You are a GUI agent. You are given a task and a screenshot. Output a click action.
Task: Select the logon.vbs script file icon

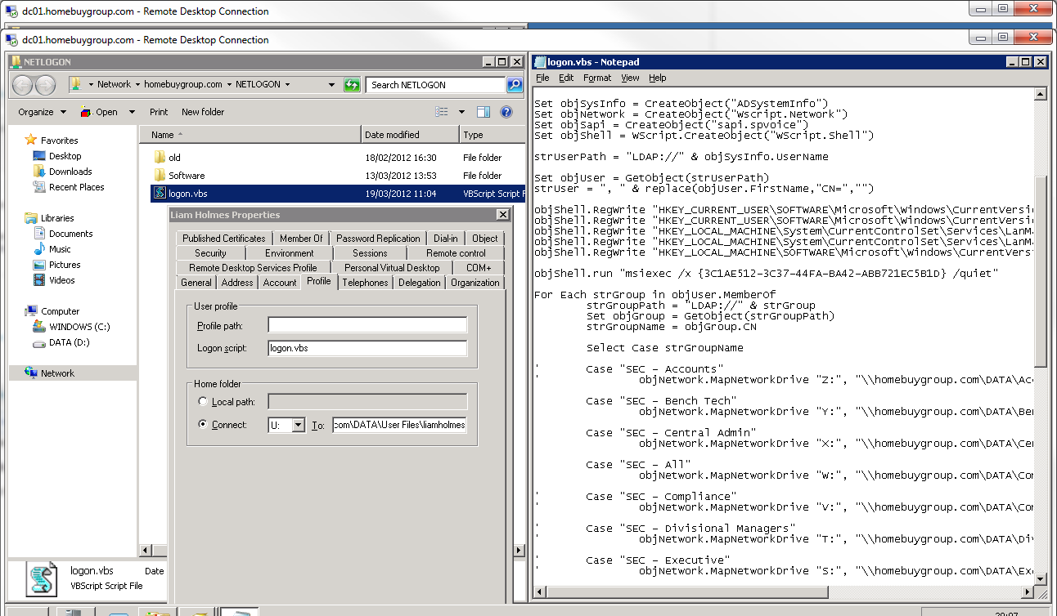click(160, 194)
